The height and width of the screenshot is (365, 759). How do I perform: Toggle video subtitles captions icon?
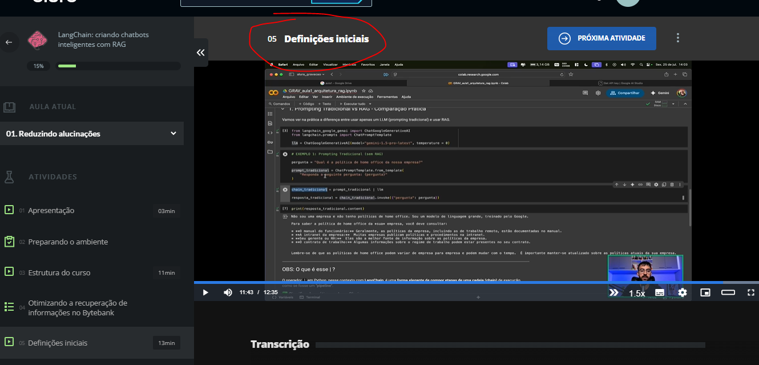click(660, 292)
